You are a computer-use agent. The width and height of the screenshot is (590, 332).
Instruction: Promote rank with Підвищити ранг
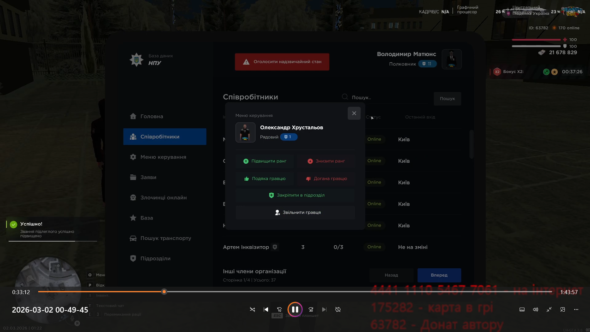click(x=265, y=161)
